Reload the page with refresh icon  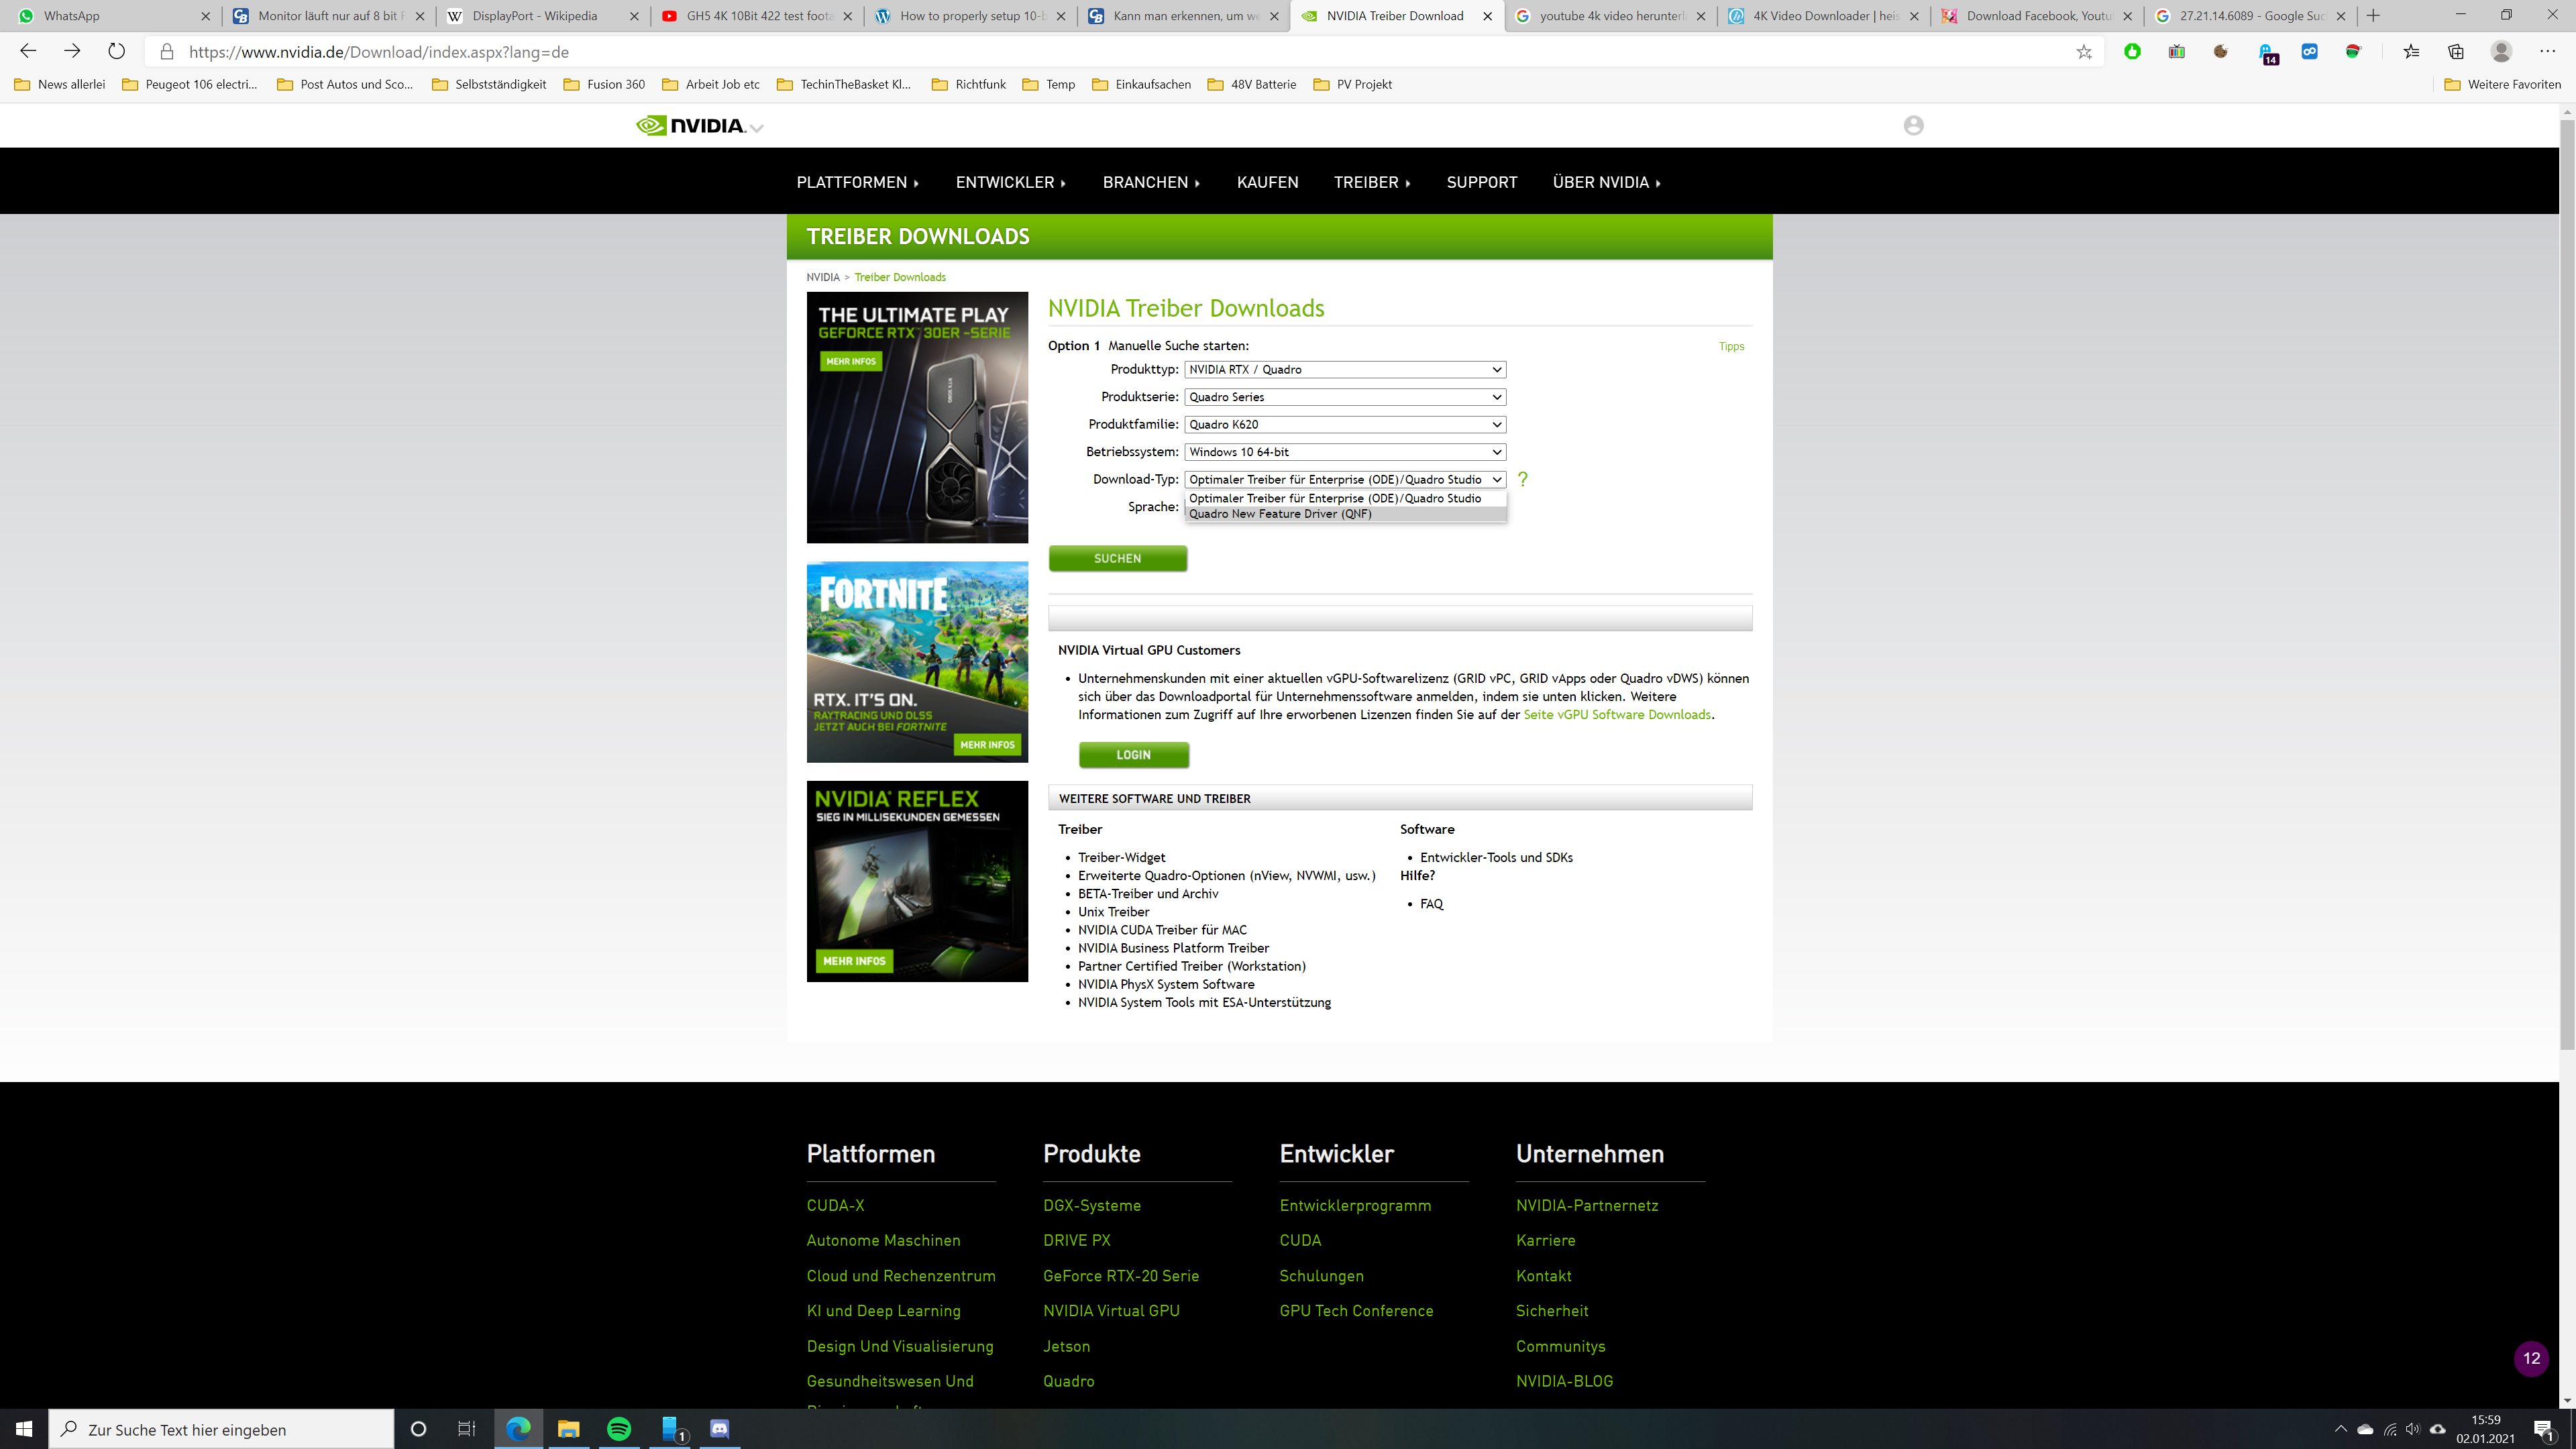coord(117,52)
